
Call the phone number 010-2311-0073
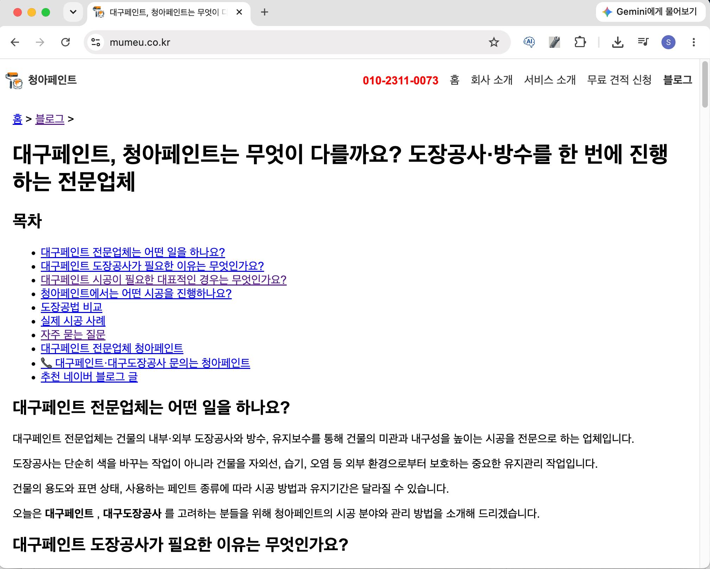coord(400,81)
